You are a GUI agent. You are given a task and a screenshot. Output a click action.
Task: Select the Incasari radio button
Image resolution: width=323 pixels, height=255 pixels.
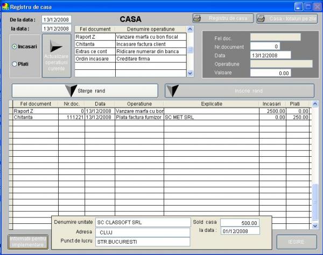14,47
